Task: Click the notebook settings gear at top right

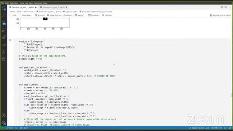Action: [x=222, y=7]
